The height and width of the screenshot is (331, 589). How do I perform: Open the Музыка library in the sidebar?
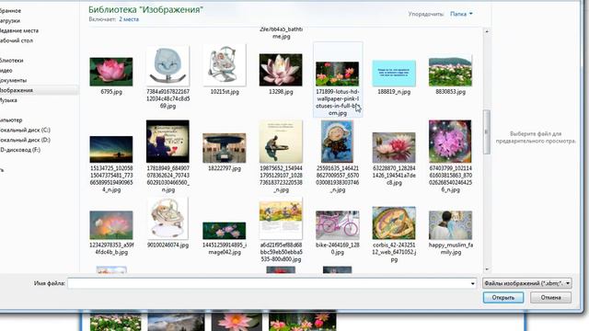8,100
